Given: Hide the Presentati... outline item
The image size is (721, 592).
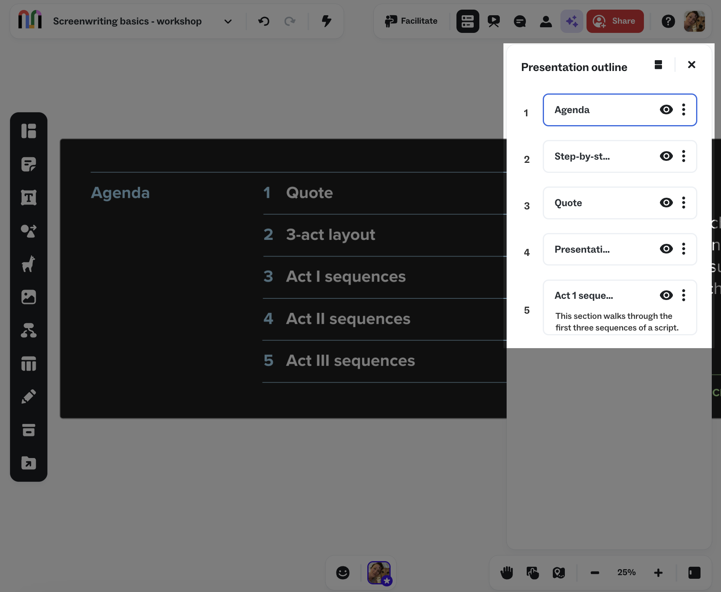Looking at the screenshot, I should (x=666, y=249).
